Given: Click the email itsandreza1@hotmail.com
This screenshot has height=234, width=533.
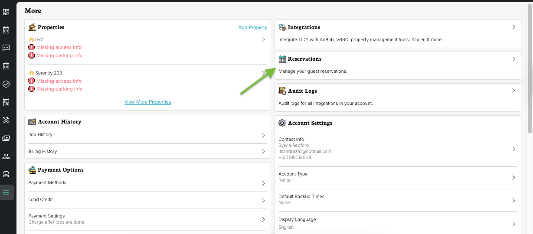Looking at the screenshot, I should [x=305, y=151].
